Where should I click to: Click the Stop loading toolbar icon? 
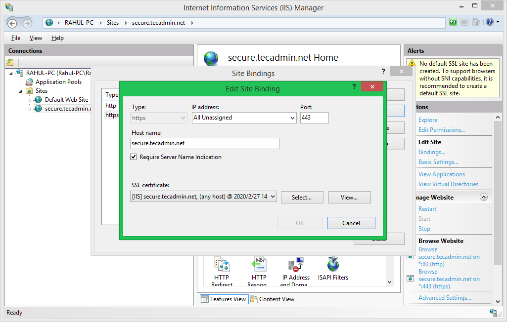(x=464, y=22)
